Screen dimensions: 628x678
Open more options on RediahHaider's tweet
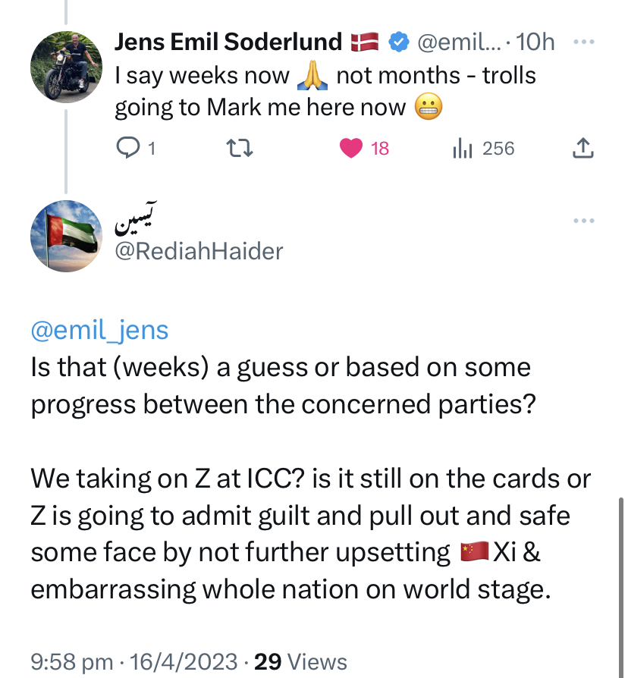(x=582, y=220)
